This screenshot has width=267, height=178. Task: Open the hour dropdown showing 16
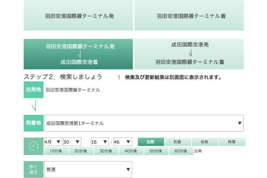[100, 142]
